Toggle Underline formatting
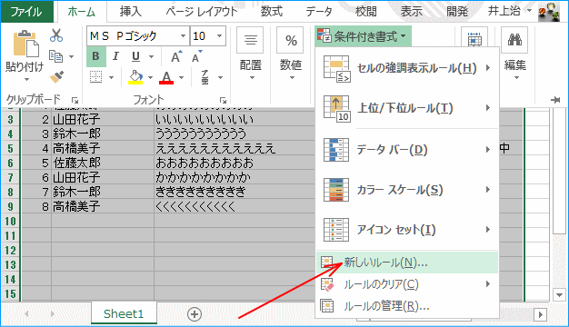Image resolution: width=569 pixels, height=327 pixels. 135,56
